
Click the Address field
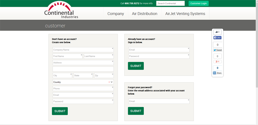[83, 63]
